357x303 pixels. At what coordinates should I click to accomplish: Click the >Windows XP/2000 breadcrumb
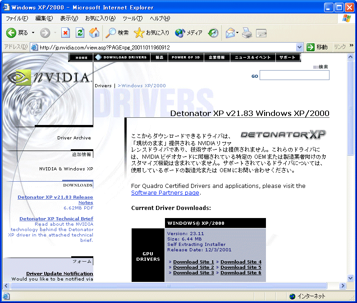142,85
